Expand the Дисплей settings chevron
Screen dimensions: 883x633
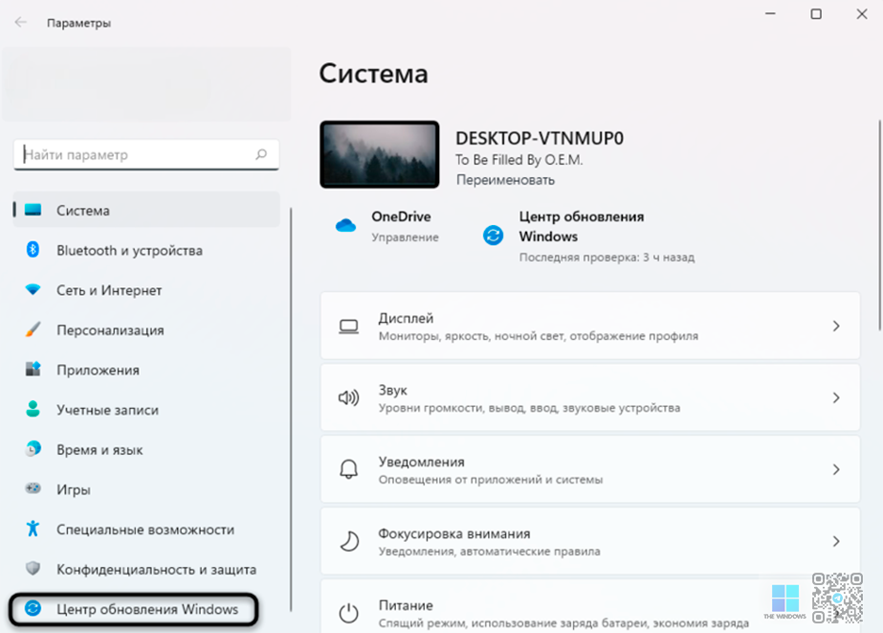pos(836,326)
